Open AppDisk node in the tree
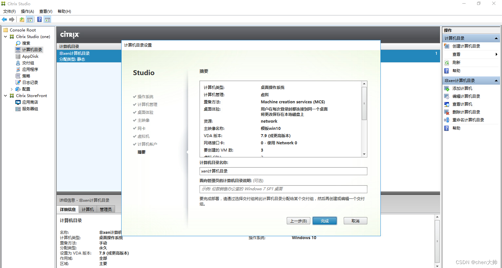The height and width of the screenshot is (268, 502). (x=30, y=56)
